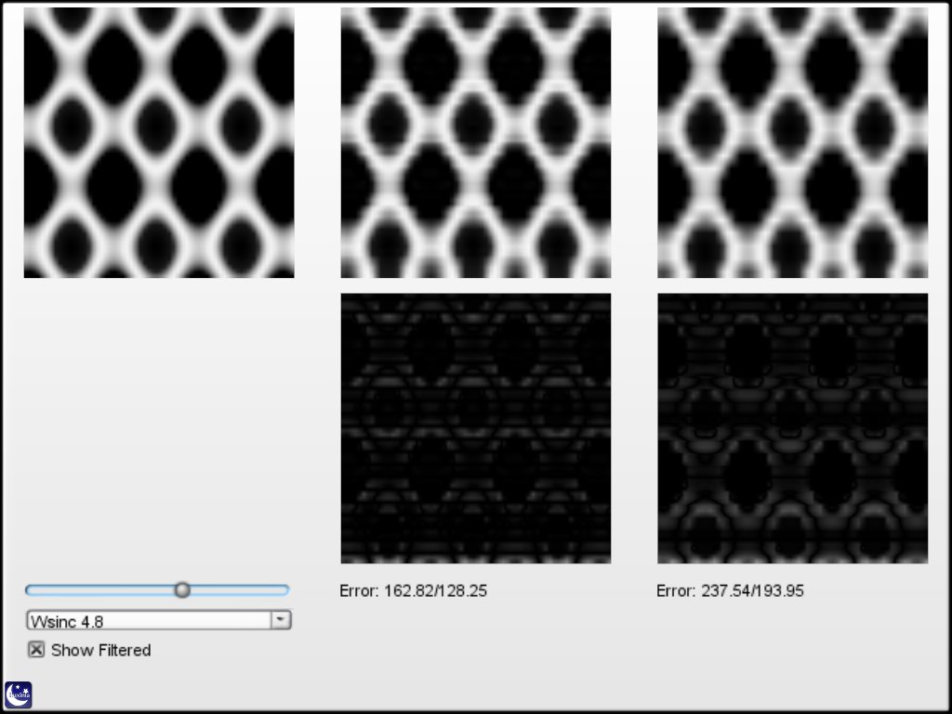Click the right dark error-difference image
Screen dimensions: 952x714
pyautogui.click(x=792, y=429)
